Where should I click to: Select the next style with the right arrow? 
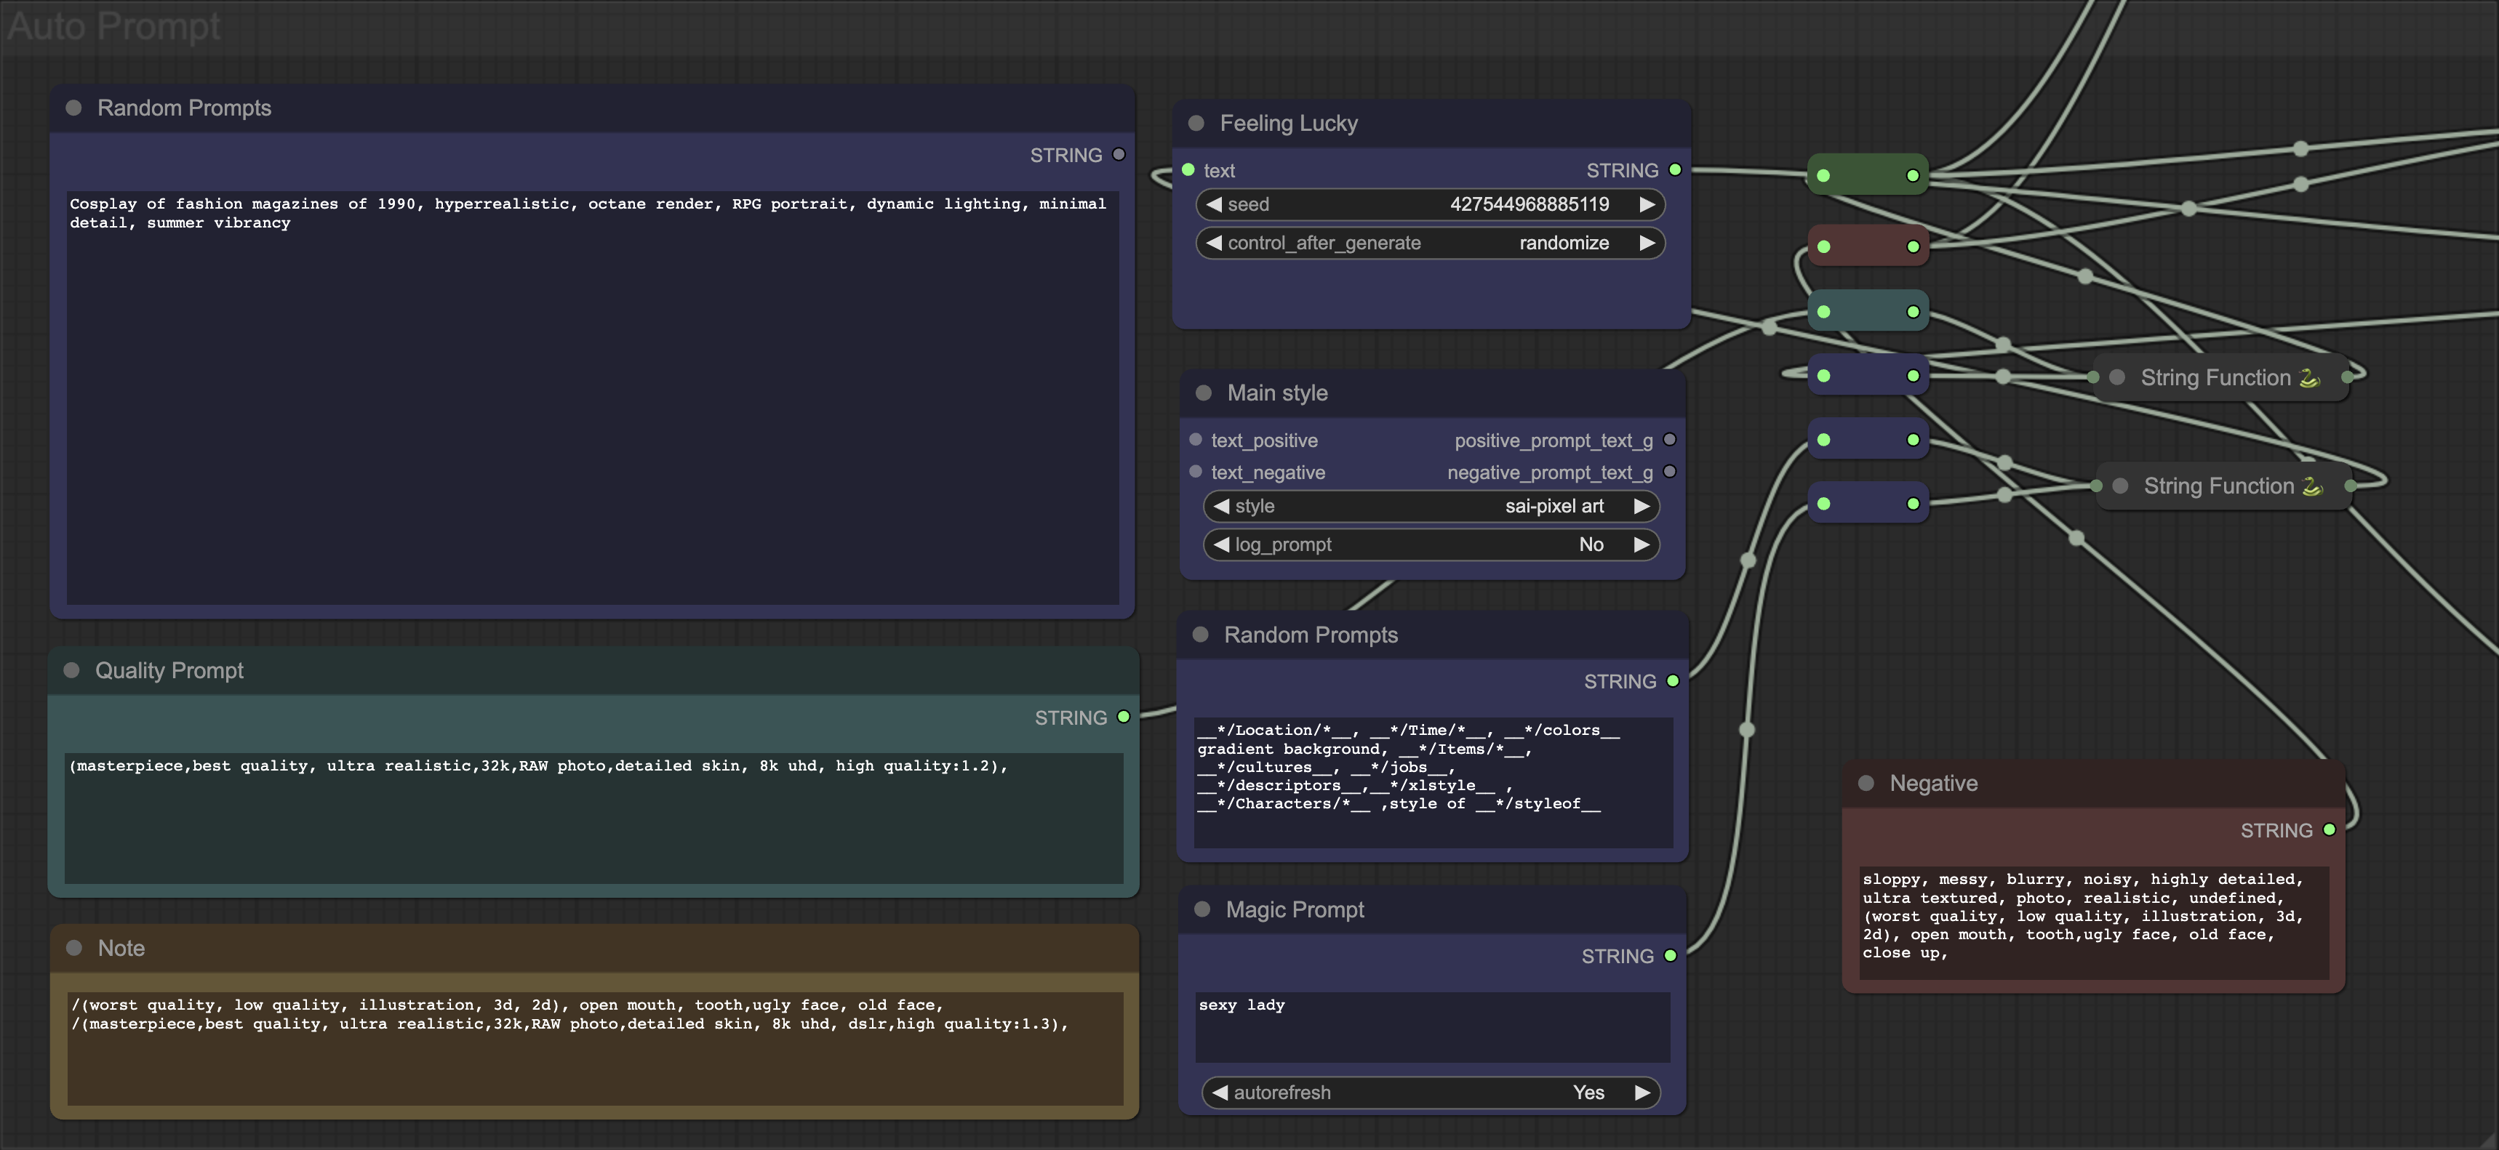pyautogui.click(x=1642, y=506)
